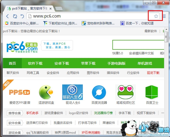This screenshot has width=170, height=137.
Task: Select 安卓下载 navigation tab
Action: [x=62, y=63]
